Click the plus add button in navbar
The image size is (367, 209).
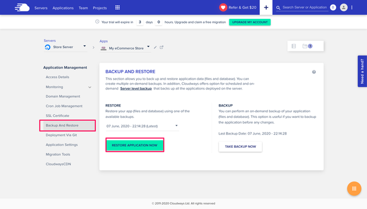(x=266, y=7)
